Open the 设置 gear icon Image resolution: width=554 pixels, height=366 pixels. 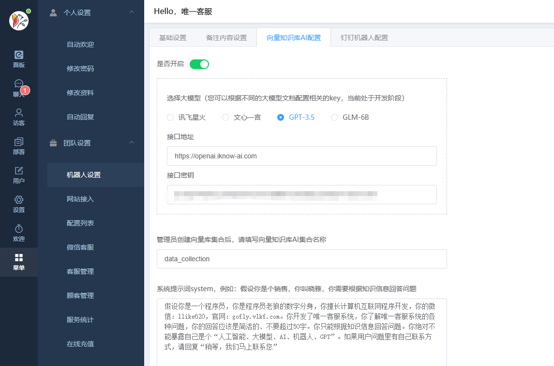pos(19,200)
